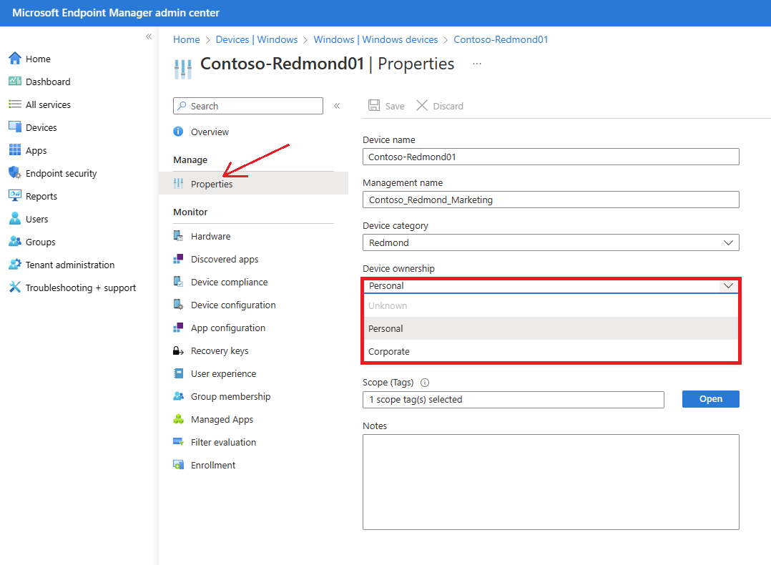Go to the Overview menu item
The height and width of the screenshot is (565, 771).
pos(210,132)
